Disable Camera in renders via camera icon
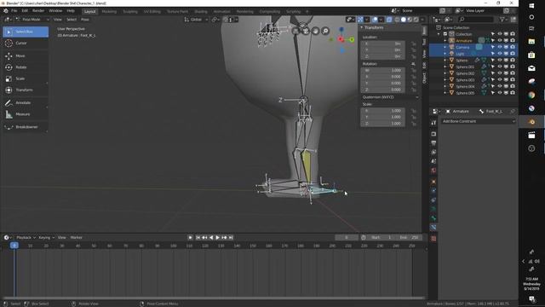The height and width of the screenshot is (307, 545). (x=513, y=47)
